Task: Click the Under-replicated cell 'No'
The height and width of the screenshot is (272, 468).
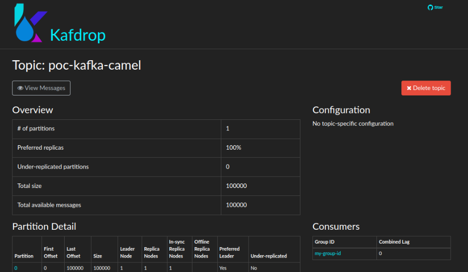Action: coord(254,268)
